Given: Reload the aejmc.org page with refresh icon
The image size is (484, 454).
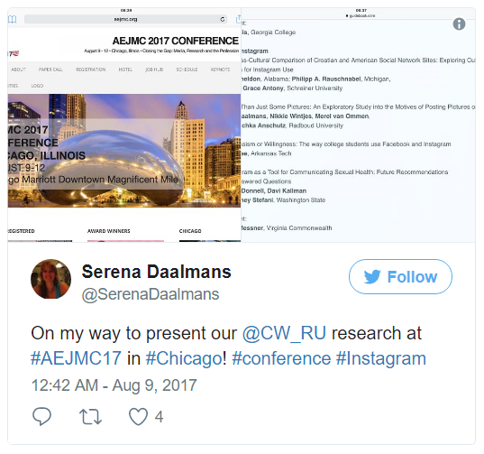Looking at the screenshot, I should [223, 20].
